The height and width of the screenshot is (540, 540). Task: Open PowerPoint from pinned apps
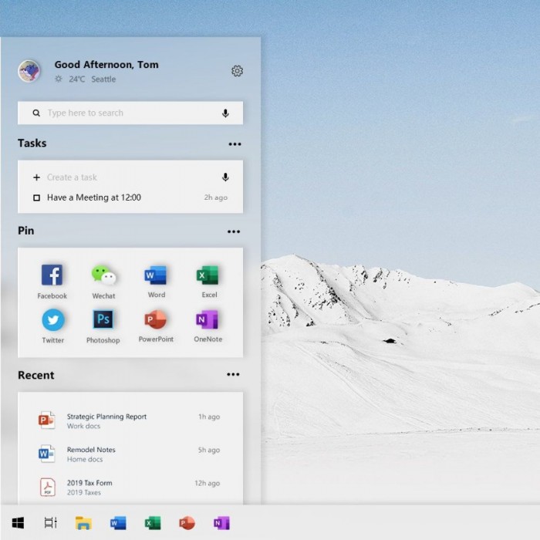(x=156, y=320)
